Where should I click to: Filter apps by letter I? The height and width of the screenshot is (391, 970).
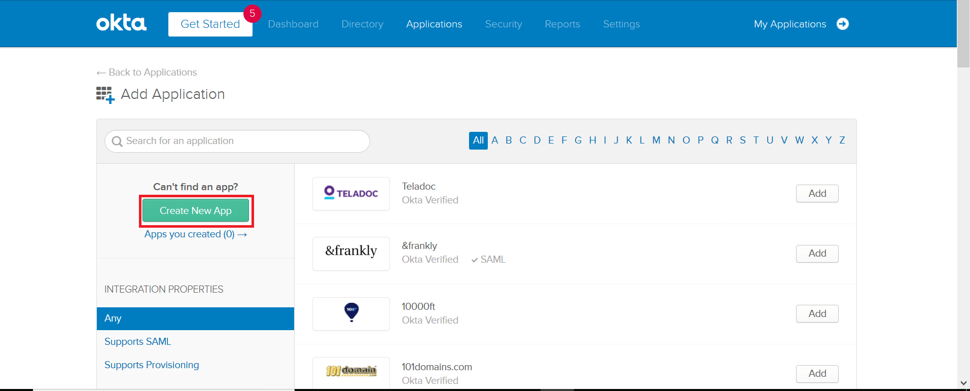coord(605,140)
